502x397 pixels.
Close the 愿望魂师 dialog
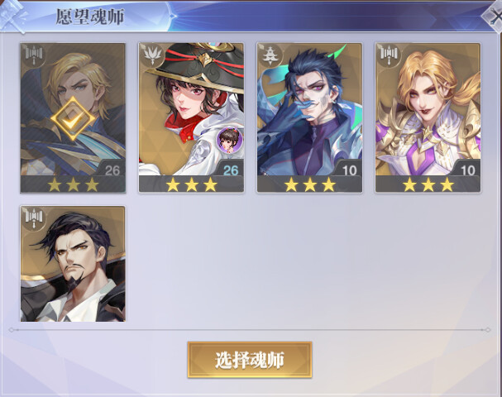pos(494,16)
